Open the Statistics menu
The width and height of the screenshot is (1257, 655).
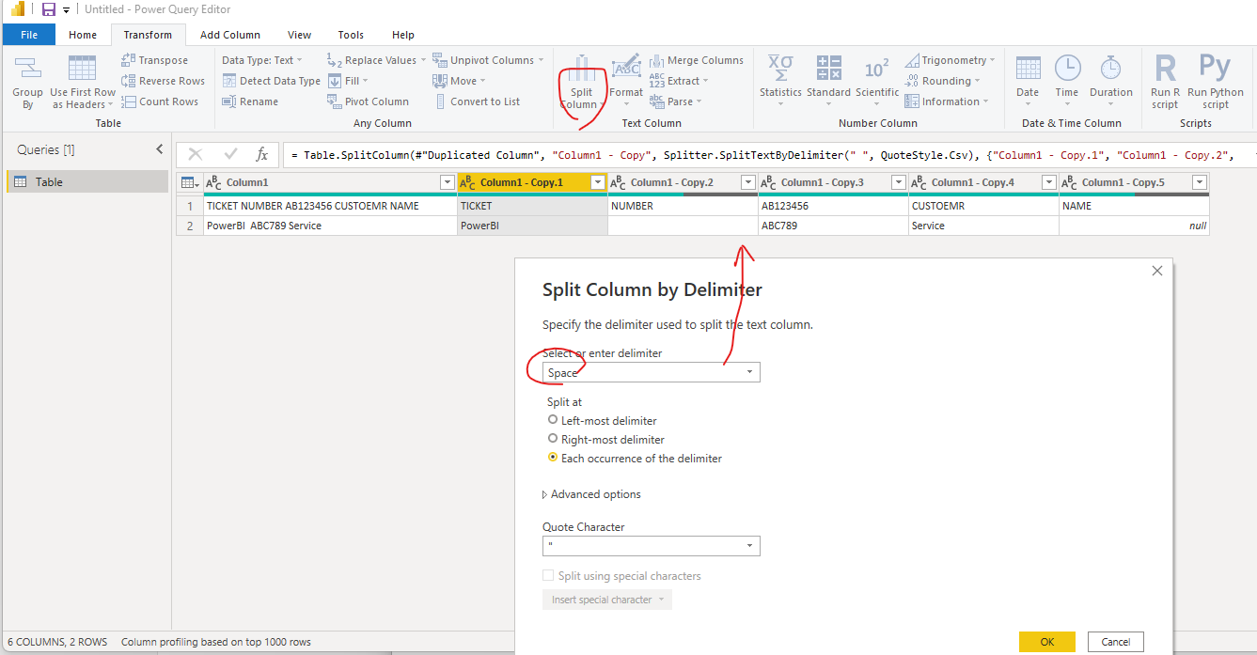(780, 81)
